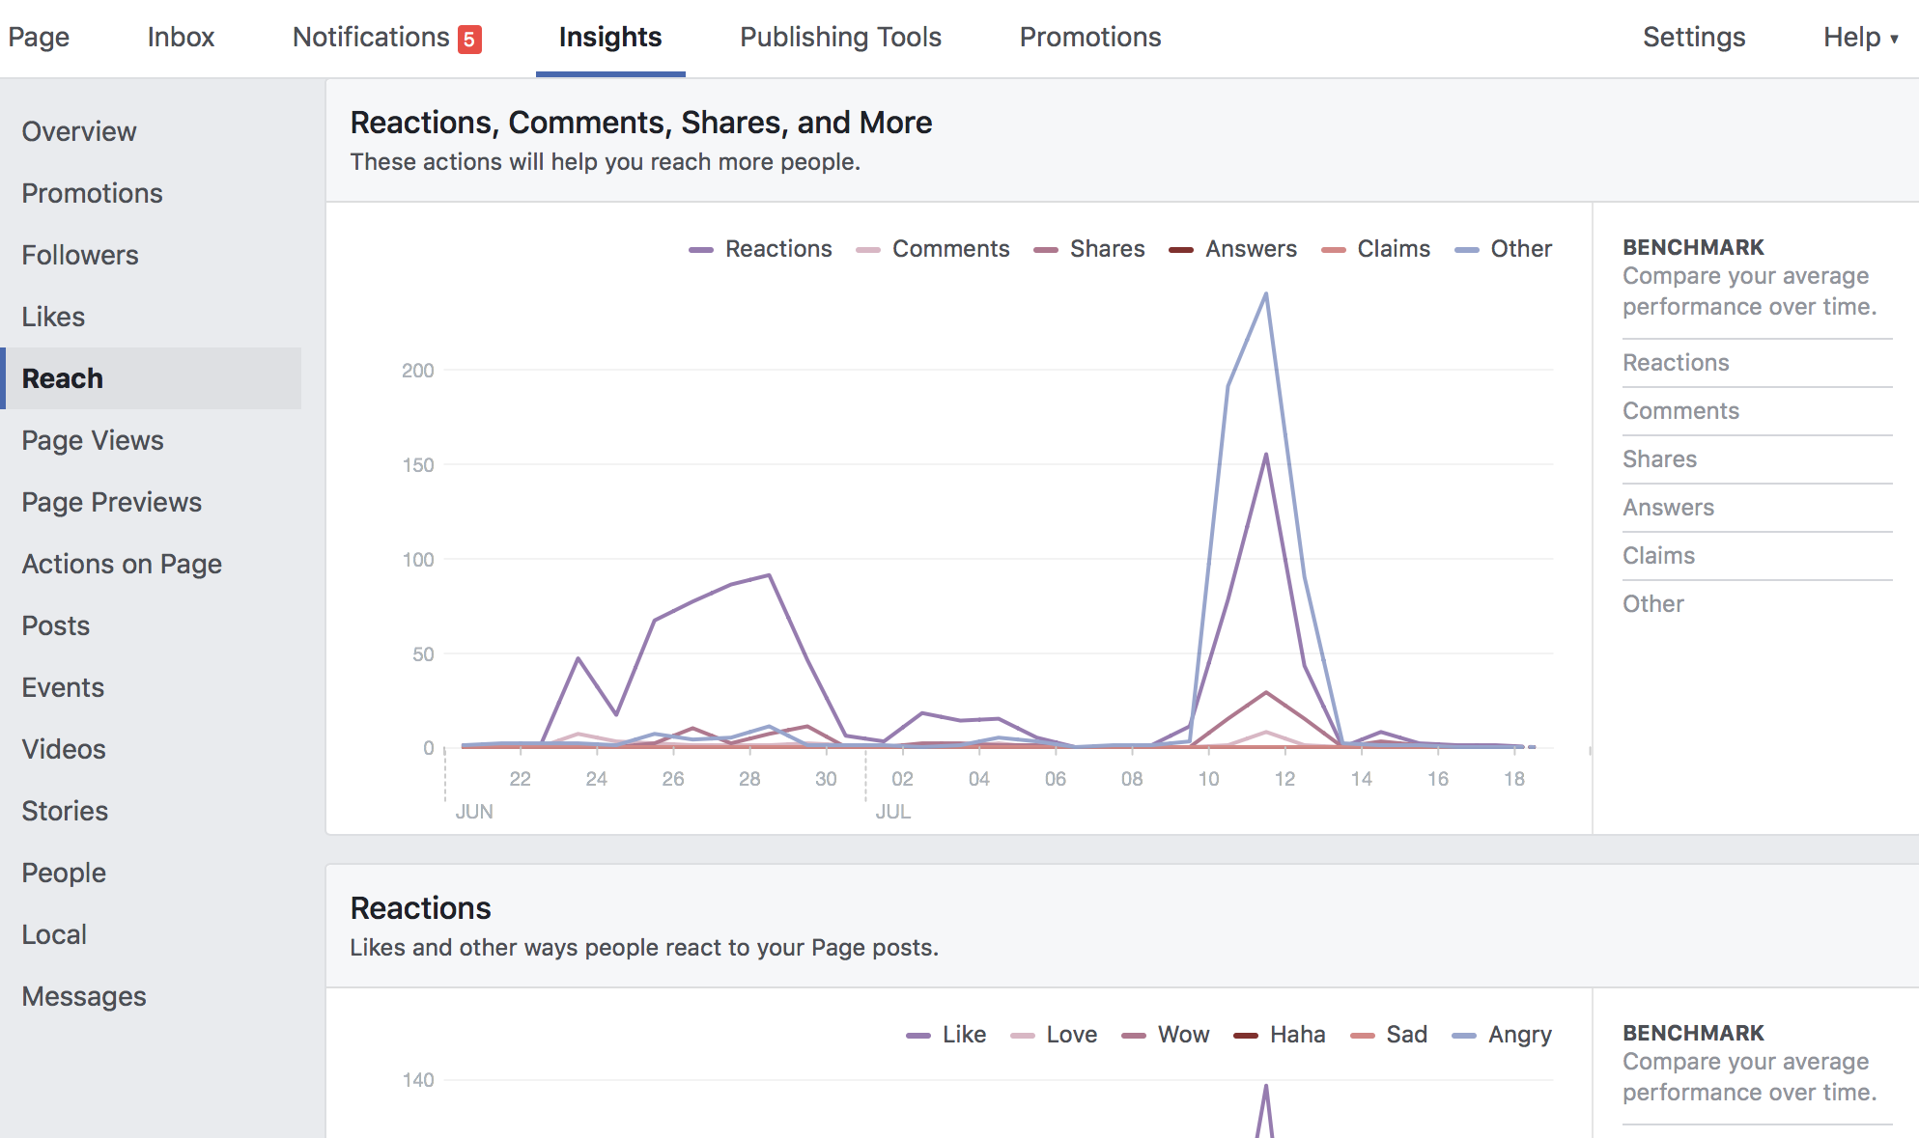Screen dimensions: 1919x1138
Task: Choose the Shares benchmark option
Action: tap(1659, 459)
